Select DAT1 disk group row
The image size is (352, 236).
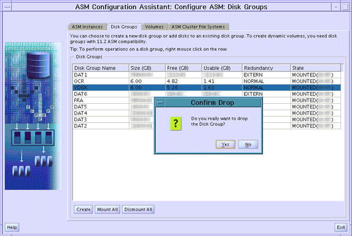click(207, 75)
